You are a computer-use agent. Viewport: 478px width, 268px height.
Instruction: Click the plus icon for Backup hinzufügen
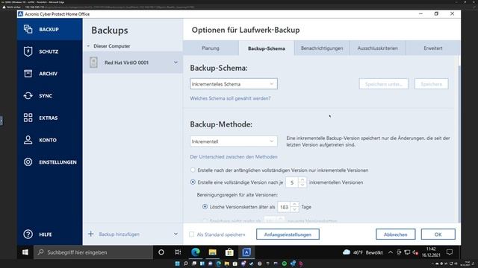click(x=91, y=234)
